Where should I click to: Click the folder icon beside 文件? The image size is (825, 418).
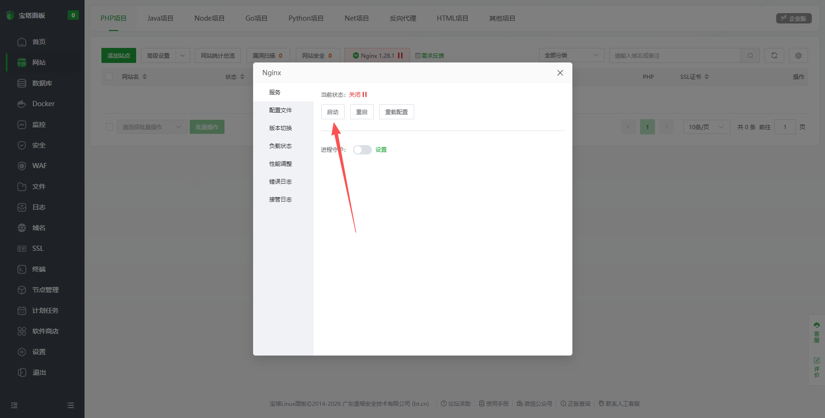coord(22,186)
